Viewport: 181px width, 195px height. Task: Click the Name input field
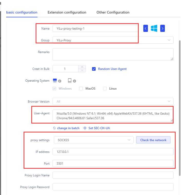[x=95, y=29]
